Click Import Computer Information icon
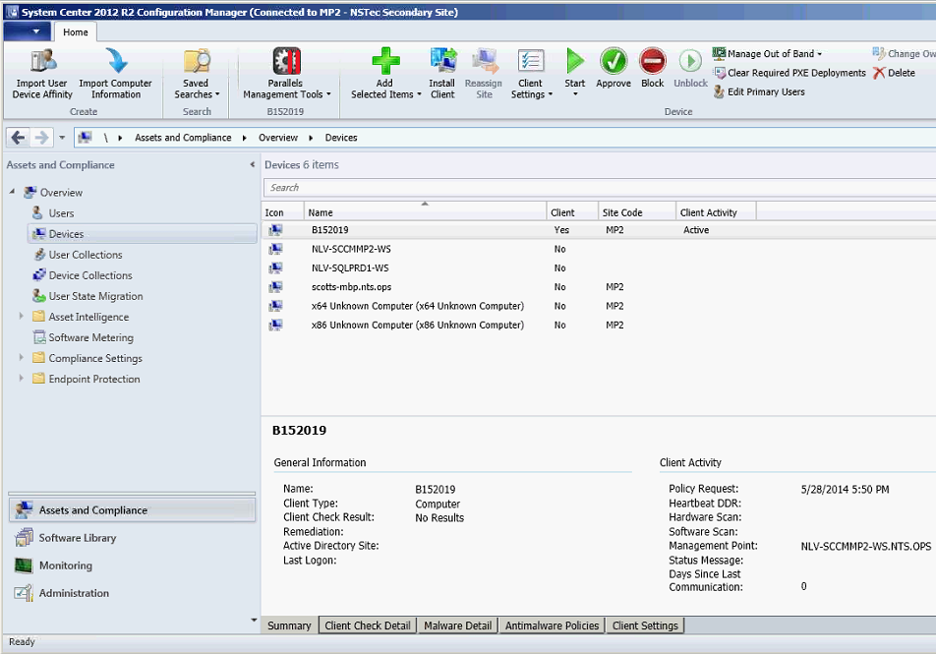The height and width of the screenshot is (654, 936). pyautogui.click(x=116, y=61)
